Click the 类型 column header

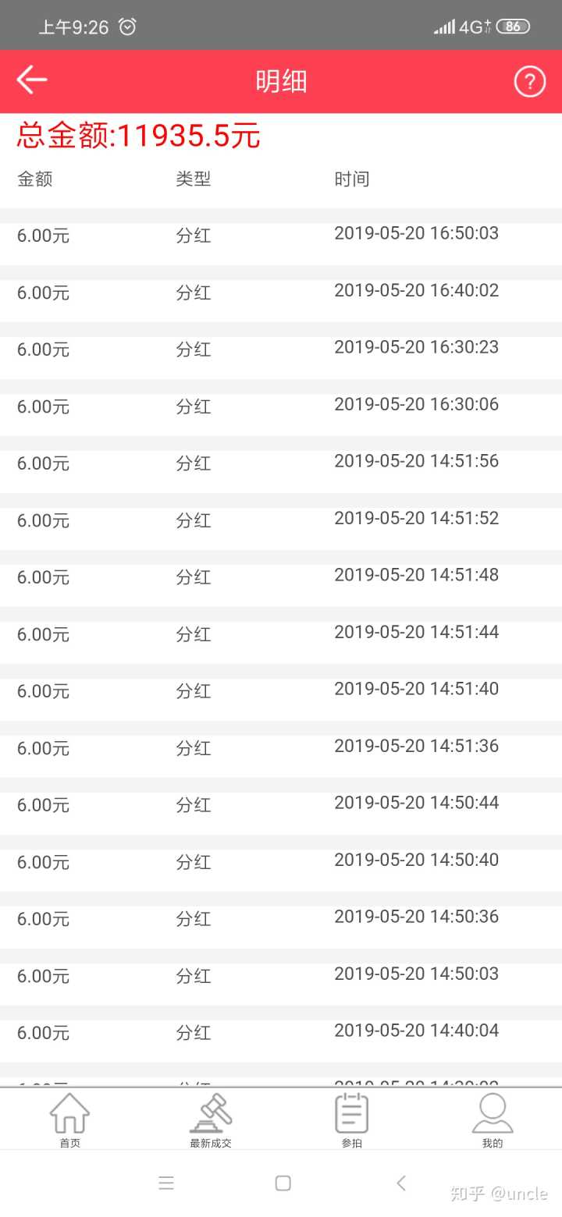[x=194, y=179]
